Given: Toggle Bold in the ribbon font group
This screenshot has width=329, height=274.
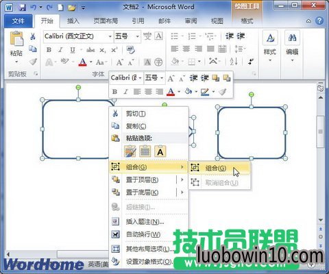Looking at the screenshot, I should point(49,50).
